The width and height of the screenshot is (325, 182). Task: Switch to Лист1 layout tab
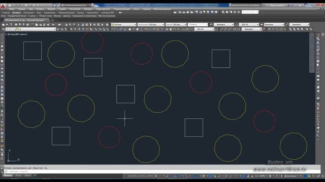(x=18, y=175)
